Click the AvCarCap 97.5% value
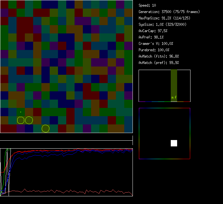The width and height of the screenshot is (223, 204). 153,31
